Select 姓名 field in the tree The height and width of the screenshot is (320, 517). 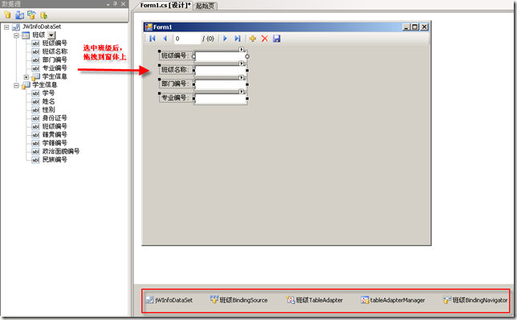click(x=48, y=101)
